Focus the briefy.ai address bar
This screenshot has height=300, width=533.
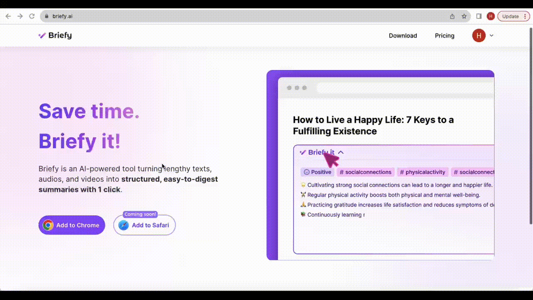(255, 16)
